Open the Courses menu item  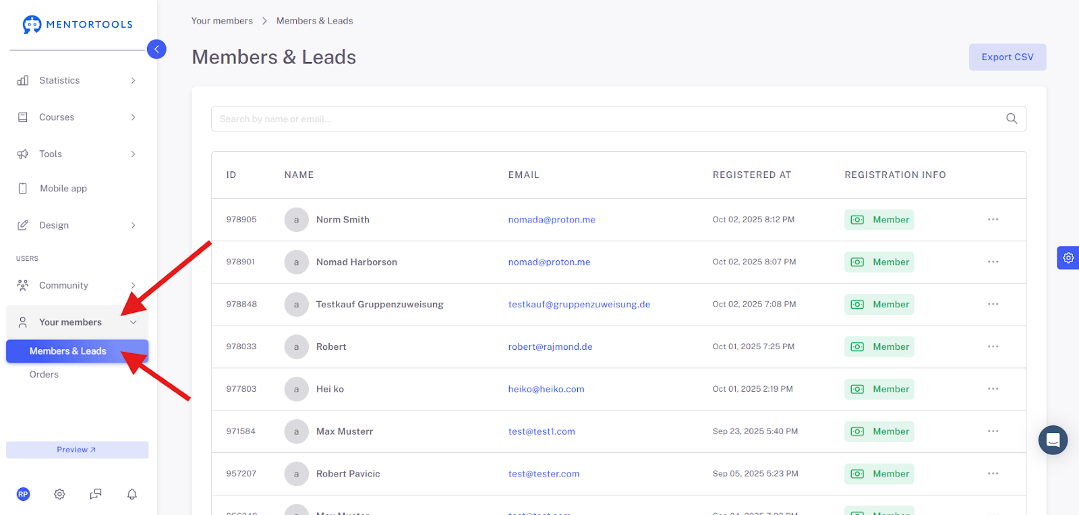[x=78, y=117]
